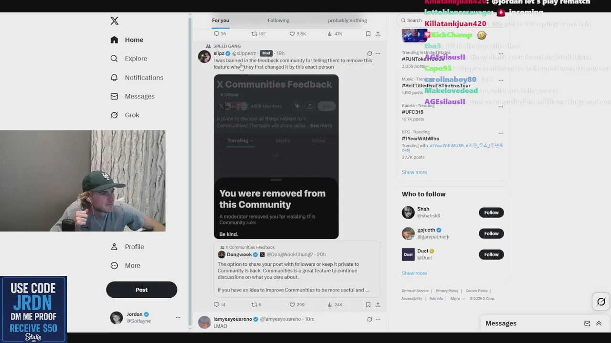Open the More sidebar menu
Viewport: 611px width, 343px height.
126,266
